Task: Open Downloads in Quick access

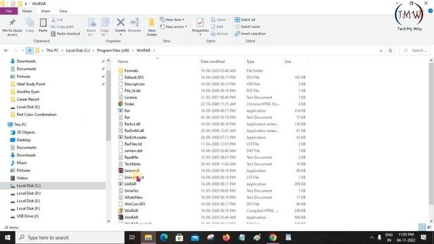Action: point(26,61)
